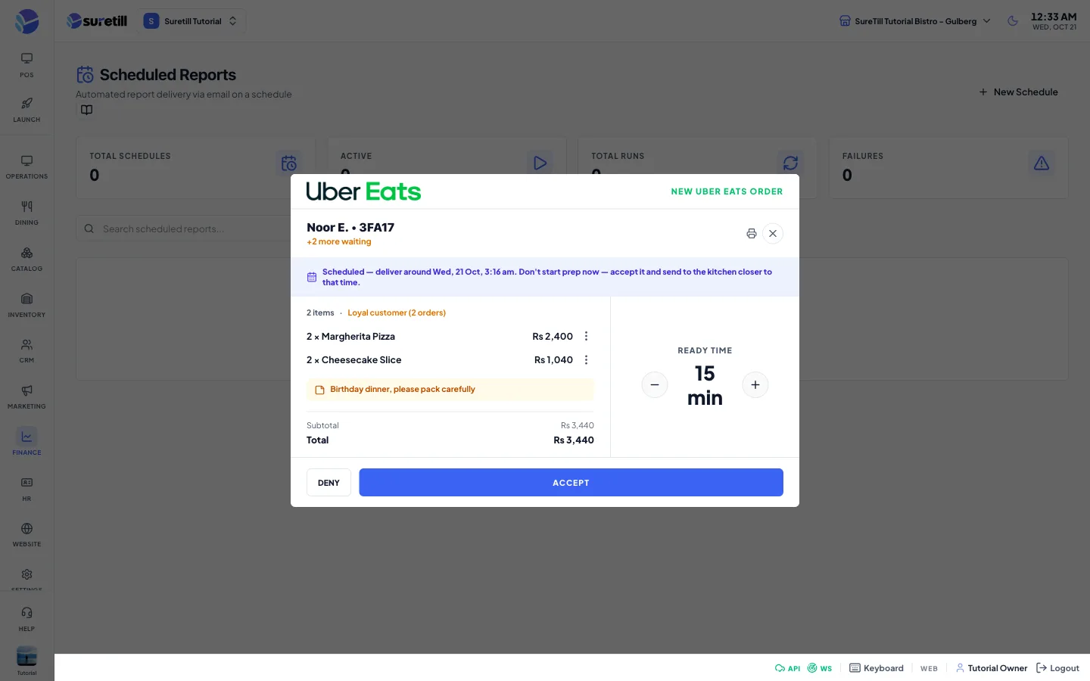Open the Keyboard shortcut option
The height and width of the screenshot is (681, 1090).
coord(877,668)
